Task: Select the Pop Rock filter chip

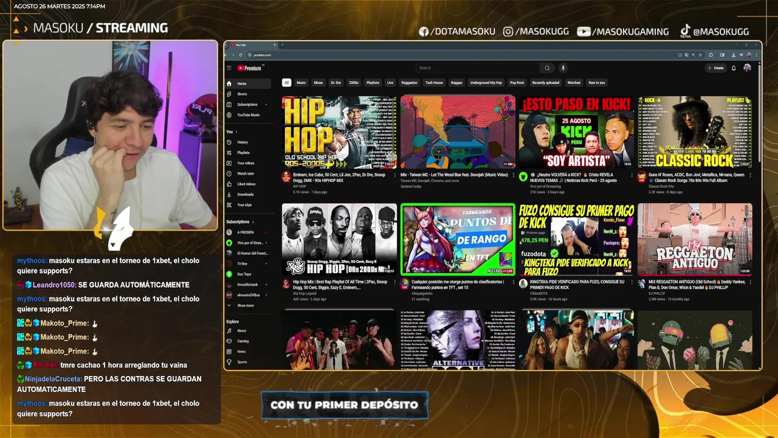Action: (x=517, y=83)
